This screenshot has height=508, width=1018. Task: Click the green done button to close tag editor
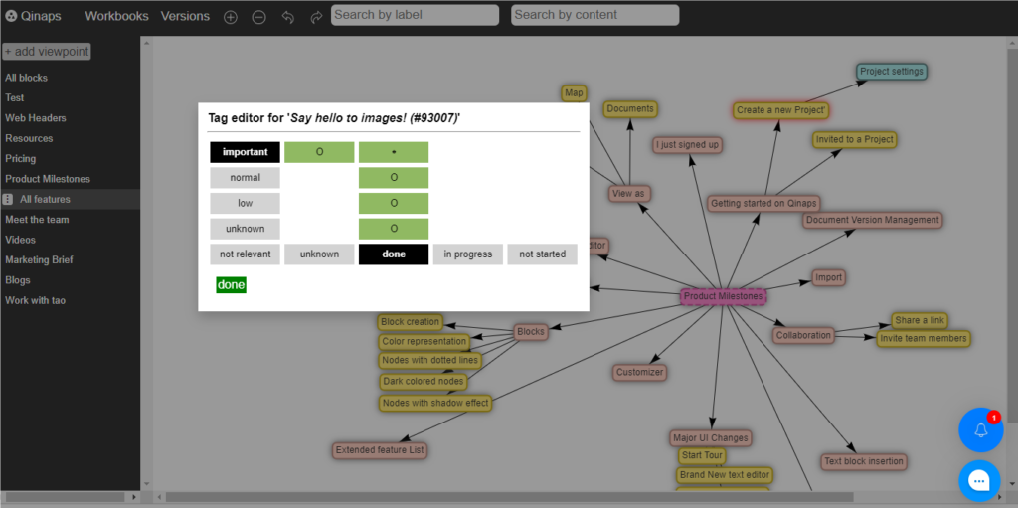tap(231, 284)
